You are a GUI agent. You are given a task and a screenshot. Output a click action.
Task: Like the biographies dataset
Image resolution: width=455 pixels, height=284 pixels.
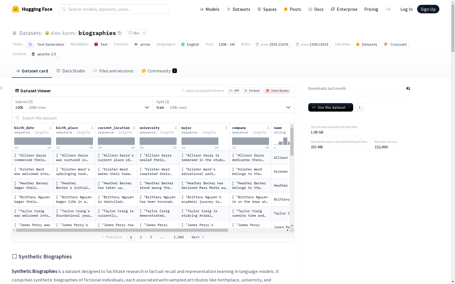pos(134,33)
